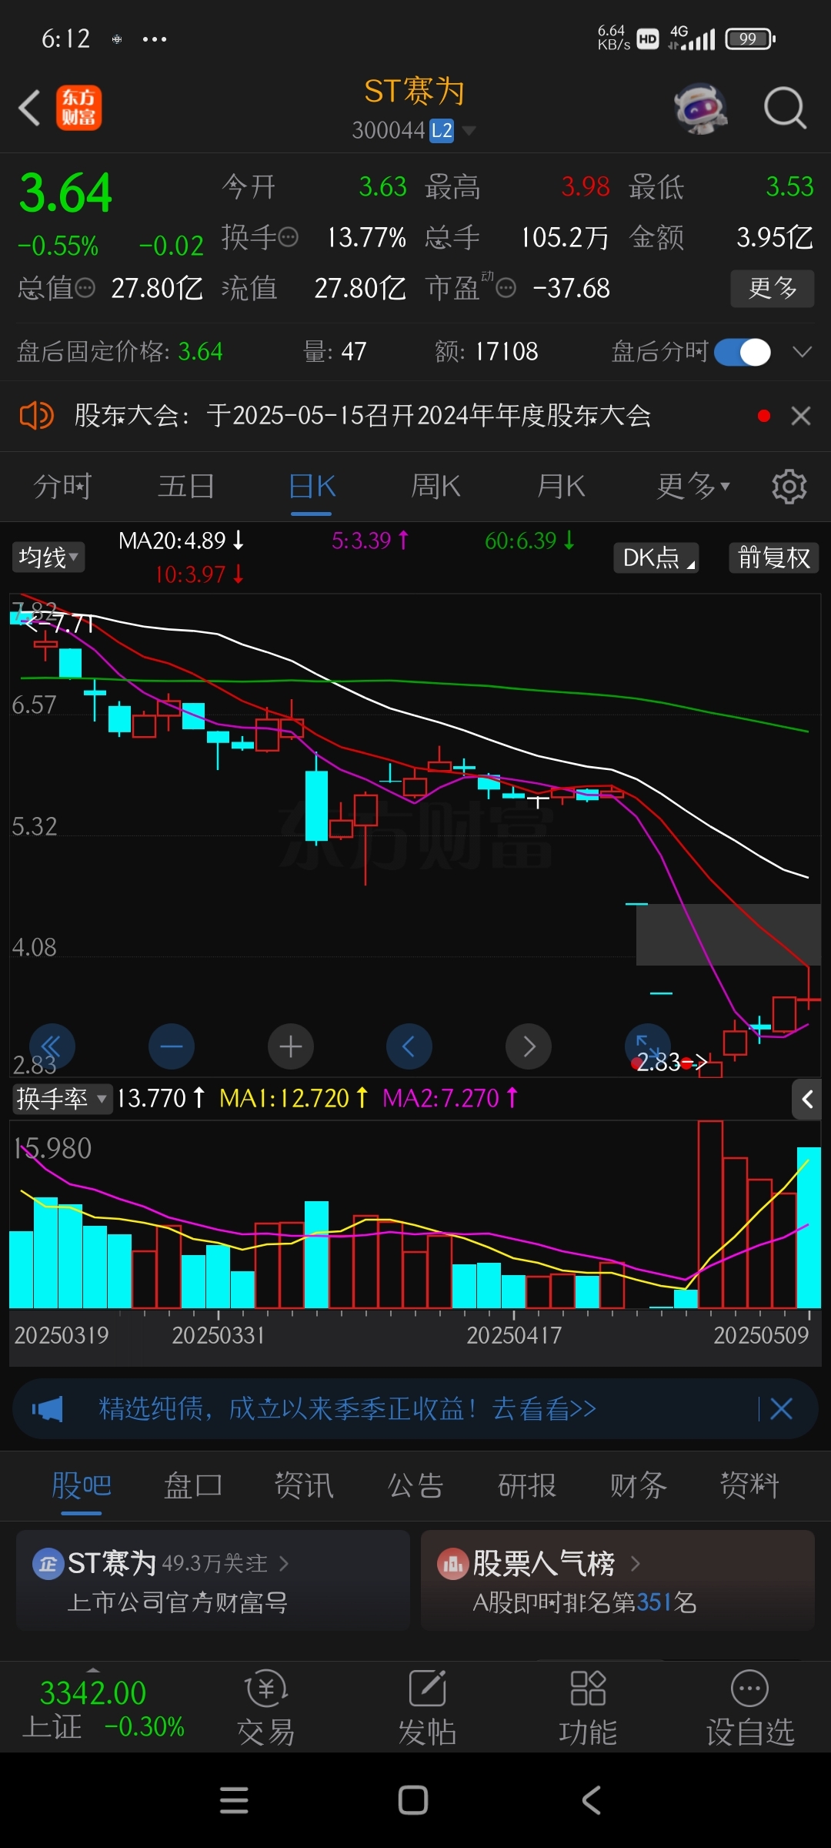Dismiss the 股东大会 notice with X
This screenshot has width=831, height=1848.
801,416
